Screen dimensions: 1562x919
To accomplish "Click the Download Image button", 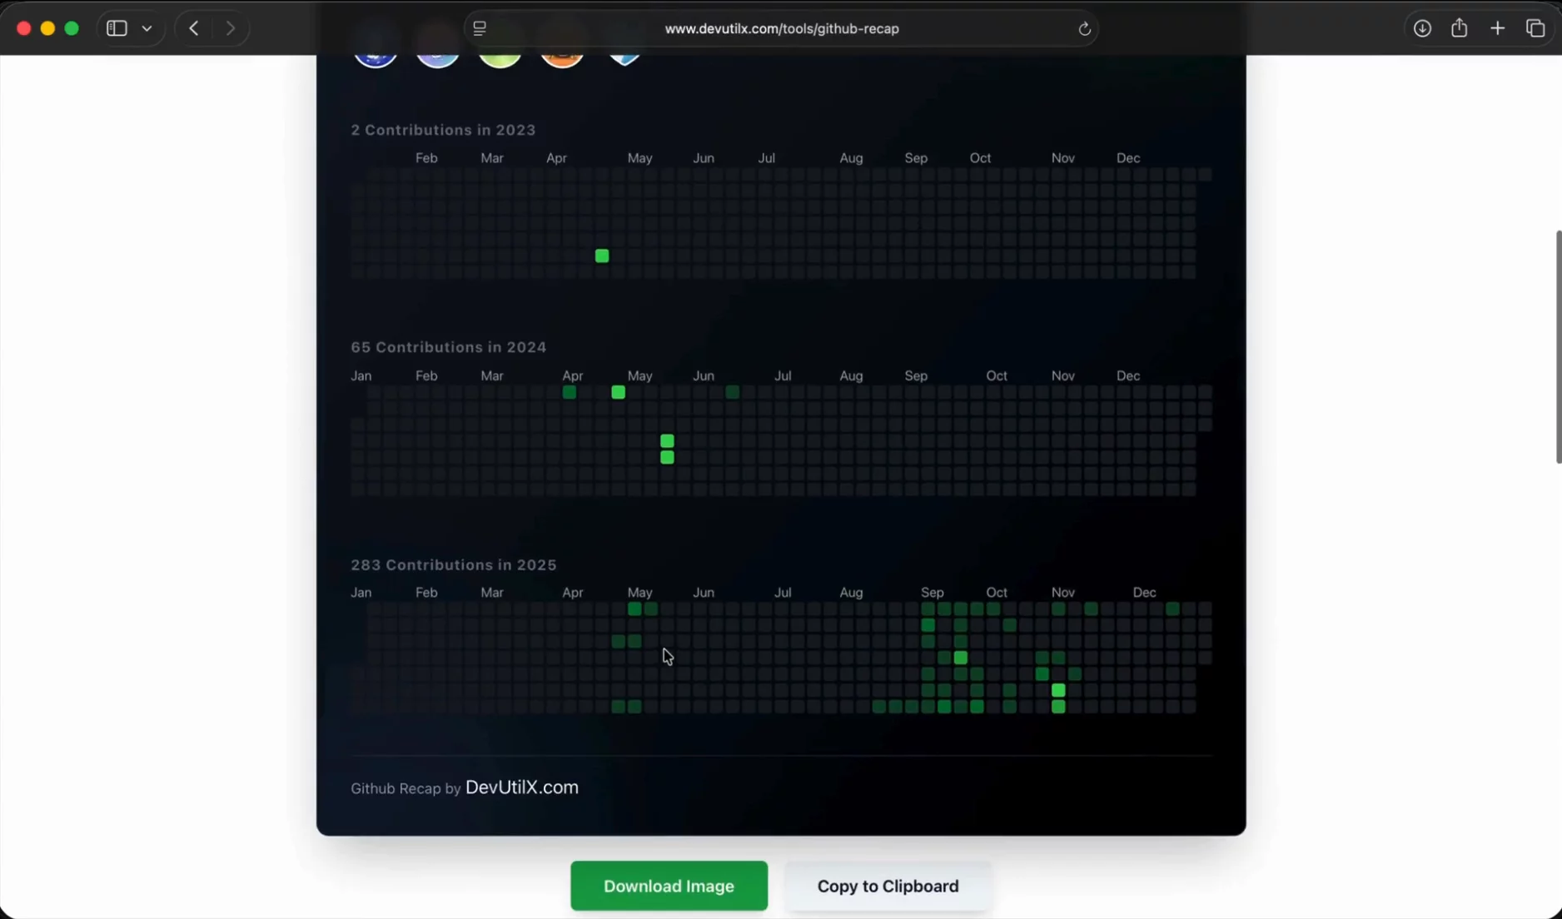I will coord(668,886).
